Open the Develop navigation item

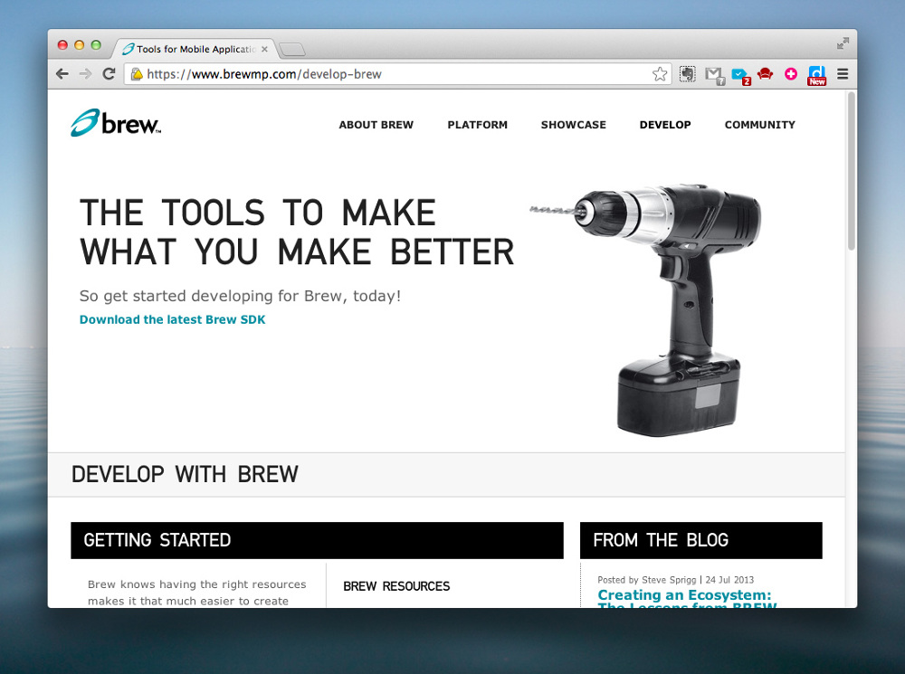click(665, 125)
